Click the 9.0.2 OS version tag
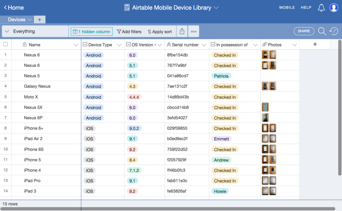The width and height of the screenshot is (342, 211). click(134, 128)
